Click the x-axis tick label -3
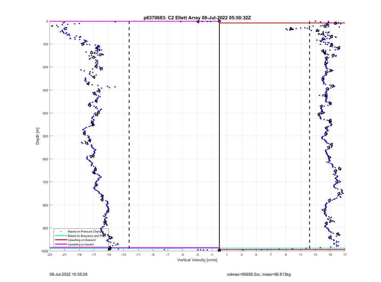Viewport: 381px width, 282px height. click(197, 254)
